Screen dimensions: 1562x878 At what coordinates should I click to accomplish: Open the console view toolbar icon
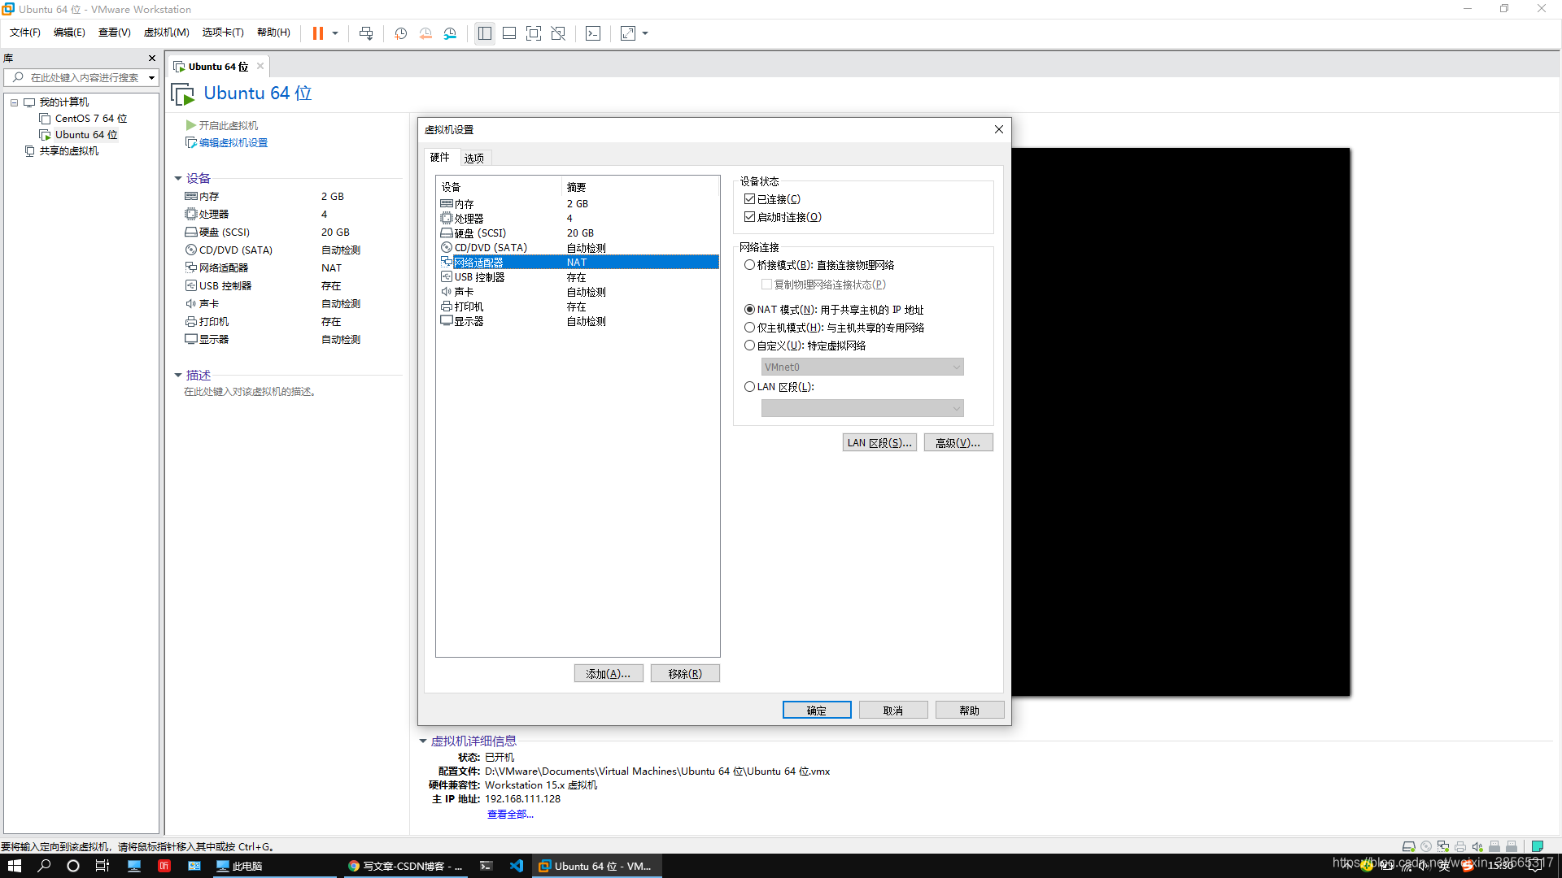593,33
